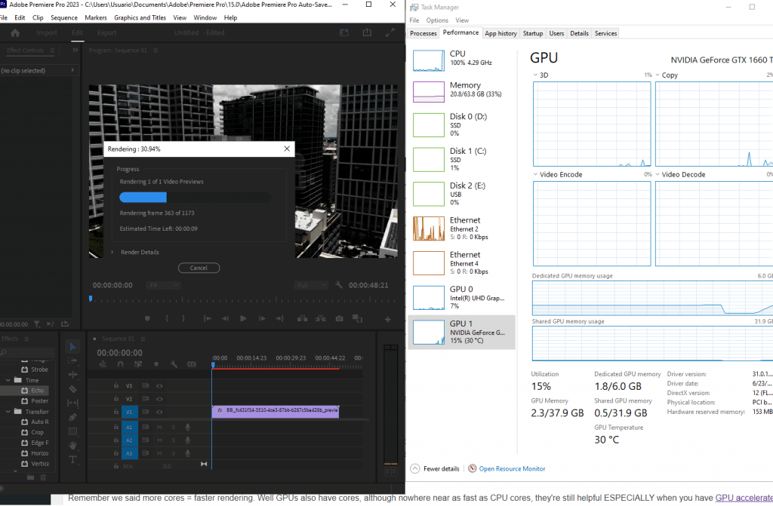Open the Button Editor plus icon
773x506 pixels.
pyautogui.click(x=388, y=319)
